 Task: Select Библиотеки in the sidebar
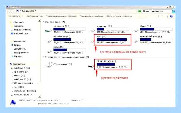19,41
